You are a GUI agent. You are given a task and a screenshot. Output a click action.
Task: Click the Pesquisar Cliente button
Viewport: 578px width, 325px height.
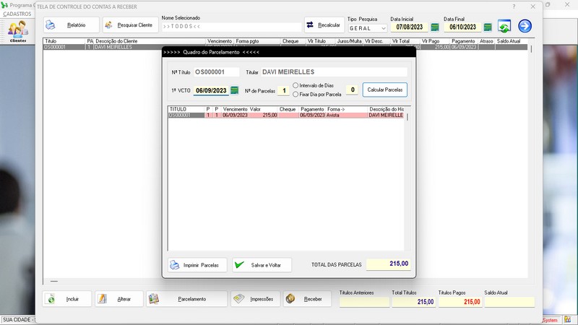click(x=131, y=25)
